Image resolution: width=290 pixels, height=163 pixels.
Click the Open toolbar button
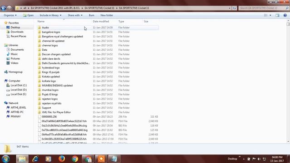pos(28,15)
